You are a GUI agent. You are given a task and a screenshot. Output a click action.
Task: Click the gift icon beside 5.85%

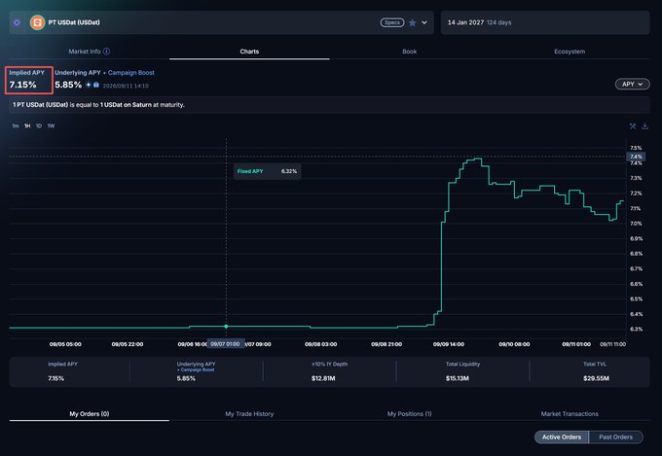96,85
